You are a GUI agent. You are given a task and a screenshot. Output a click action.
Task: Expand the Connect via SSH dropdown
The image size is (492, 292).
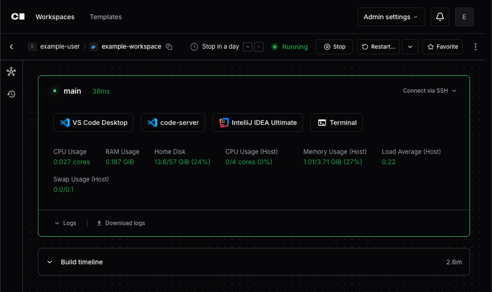coord(429,91)
